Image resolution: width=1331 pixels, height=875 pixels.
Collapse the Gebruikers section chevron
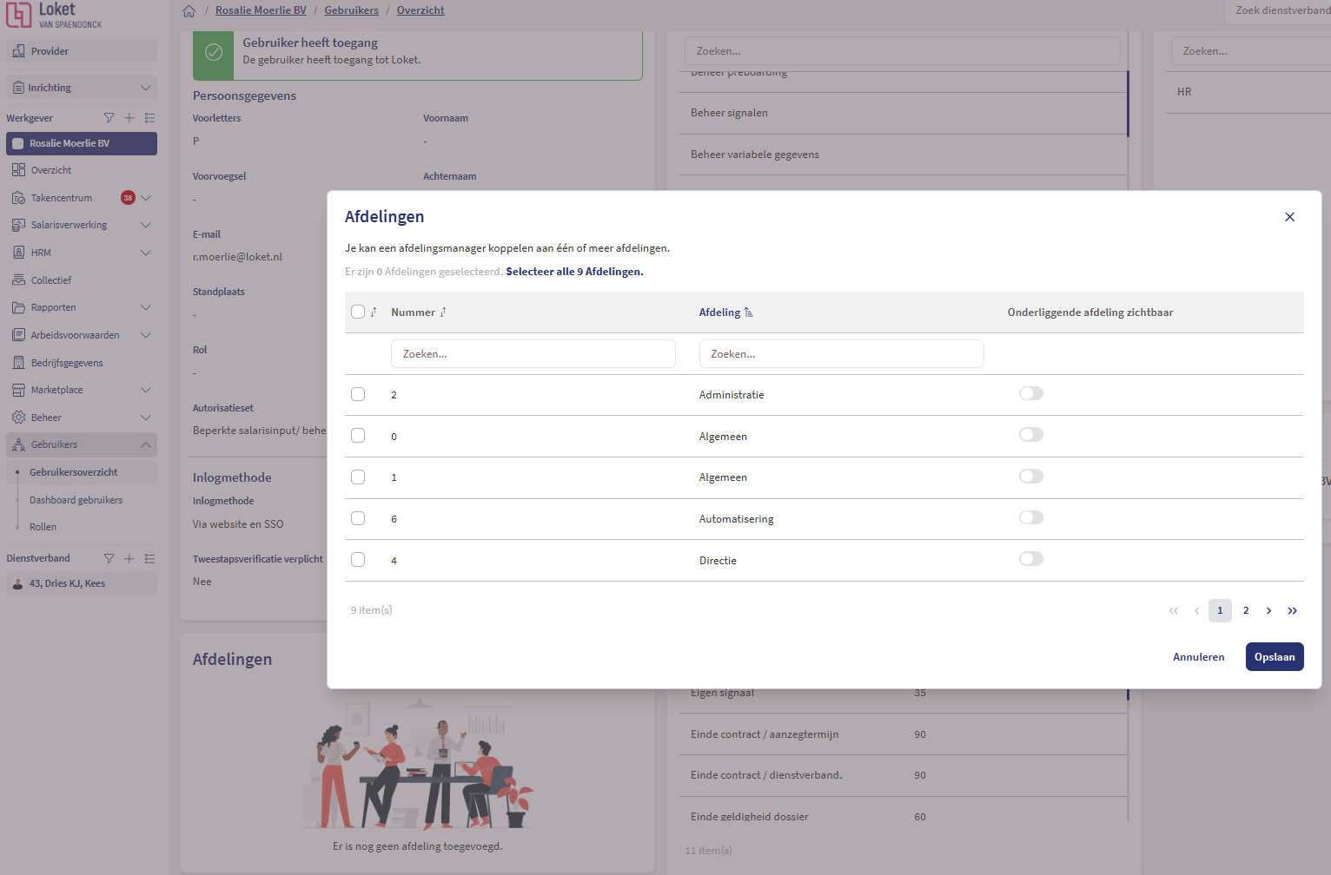[146, 445]
